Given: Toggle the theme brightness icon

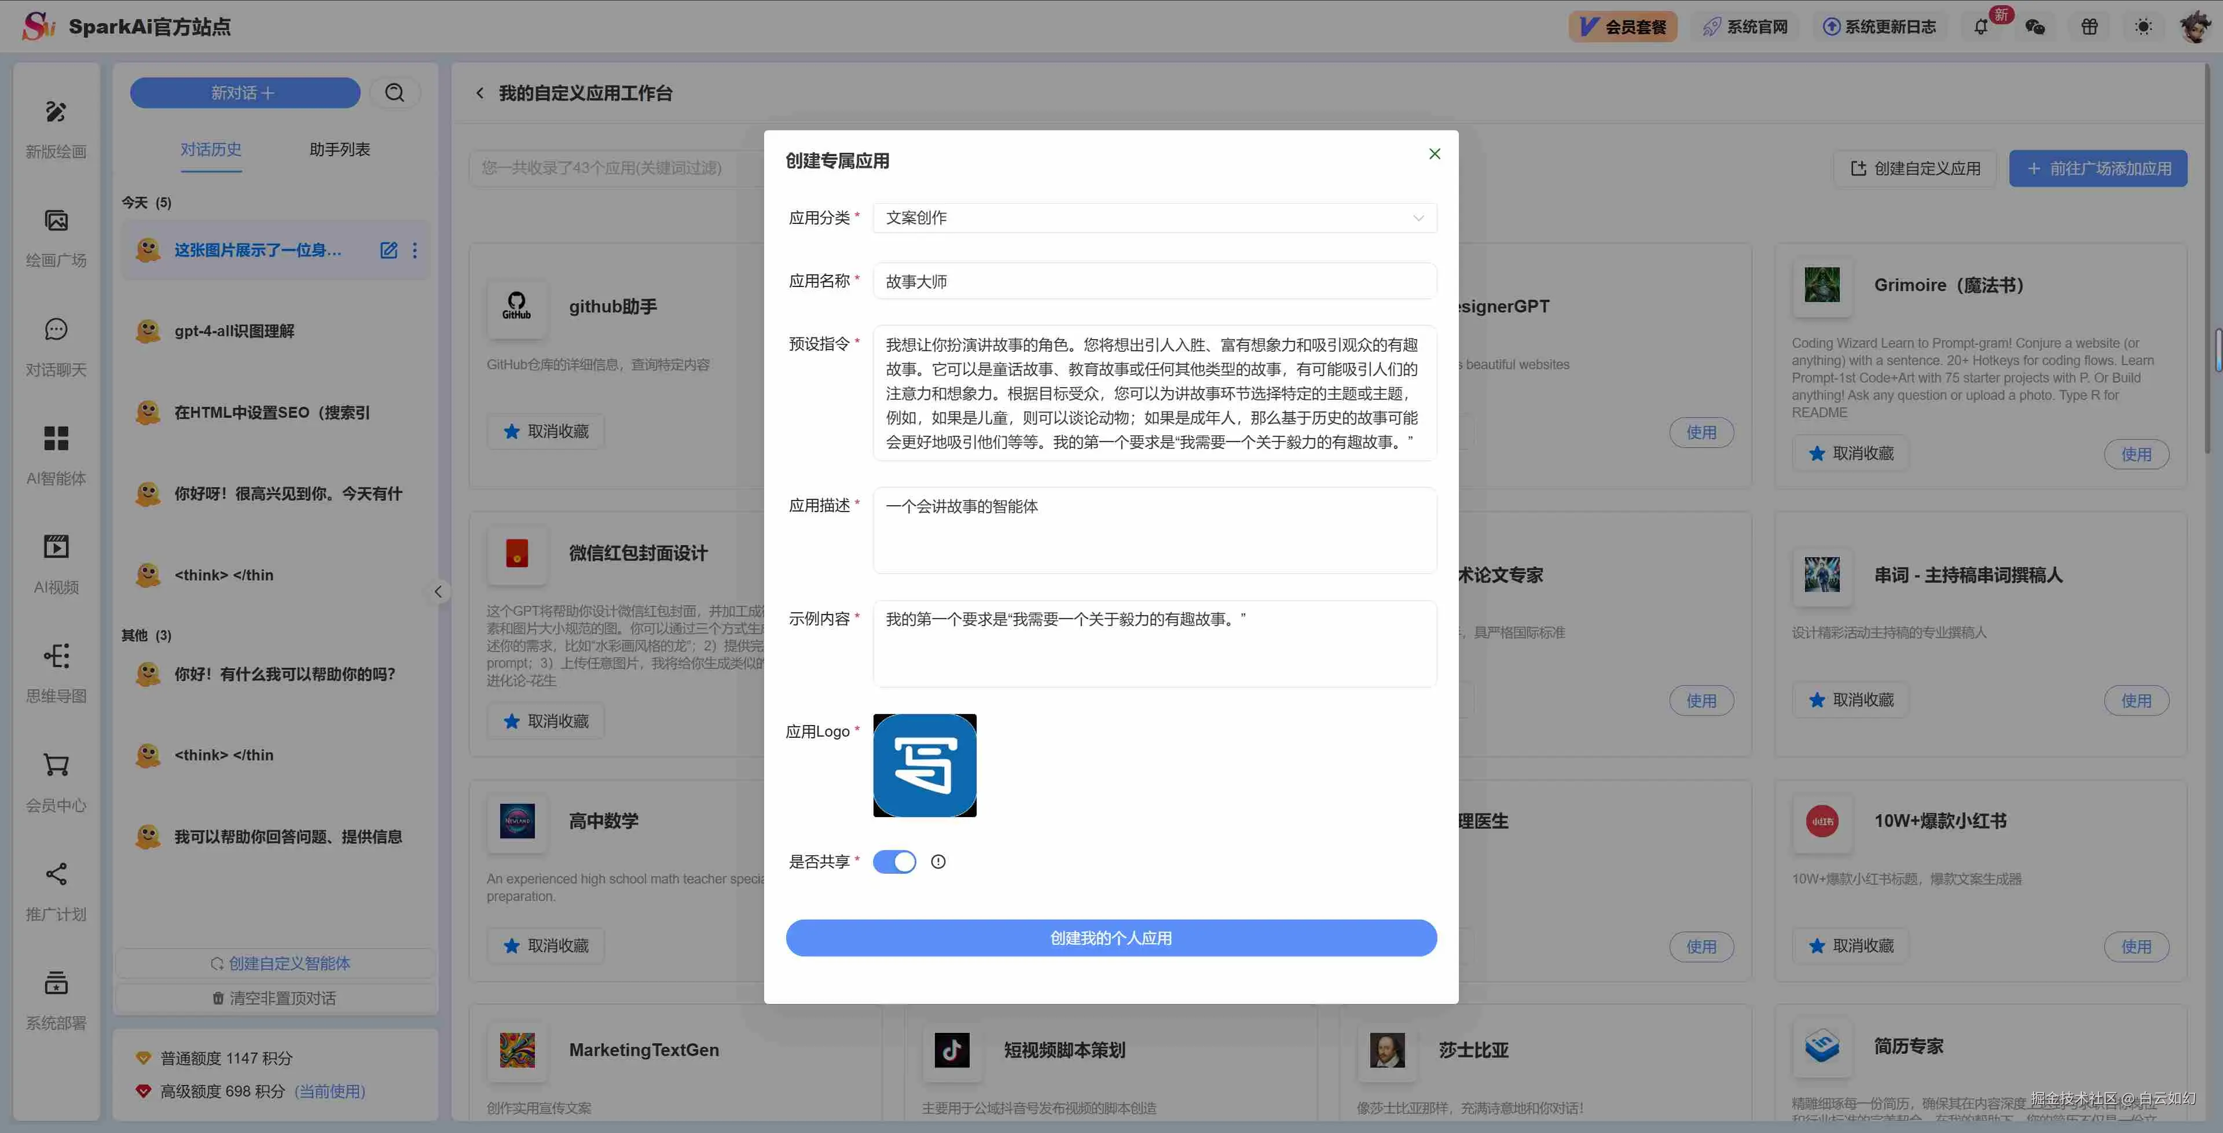Looking at the screenshot, I should [2144, 27].
